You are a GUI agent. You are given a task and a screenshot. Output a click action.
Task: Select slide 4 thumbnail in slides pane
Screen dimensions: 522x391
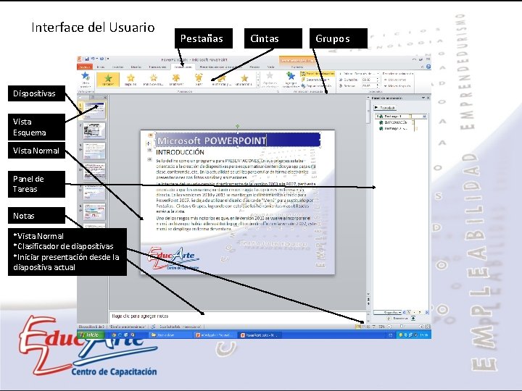pyautogui.click(x=94, y=171)
